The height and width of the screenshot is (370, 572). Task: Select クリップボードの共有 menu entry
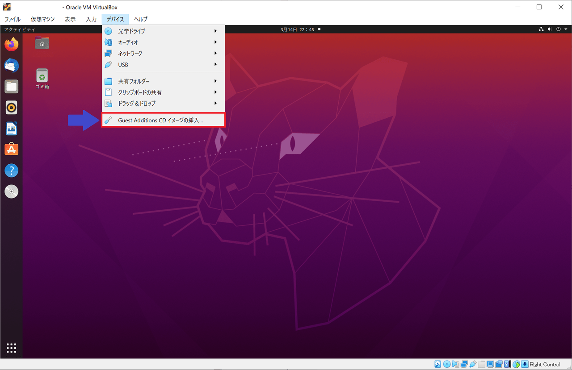click(163, 92)
